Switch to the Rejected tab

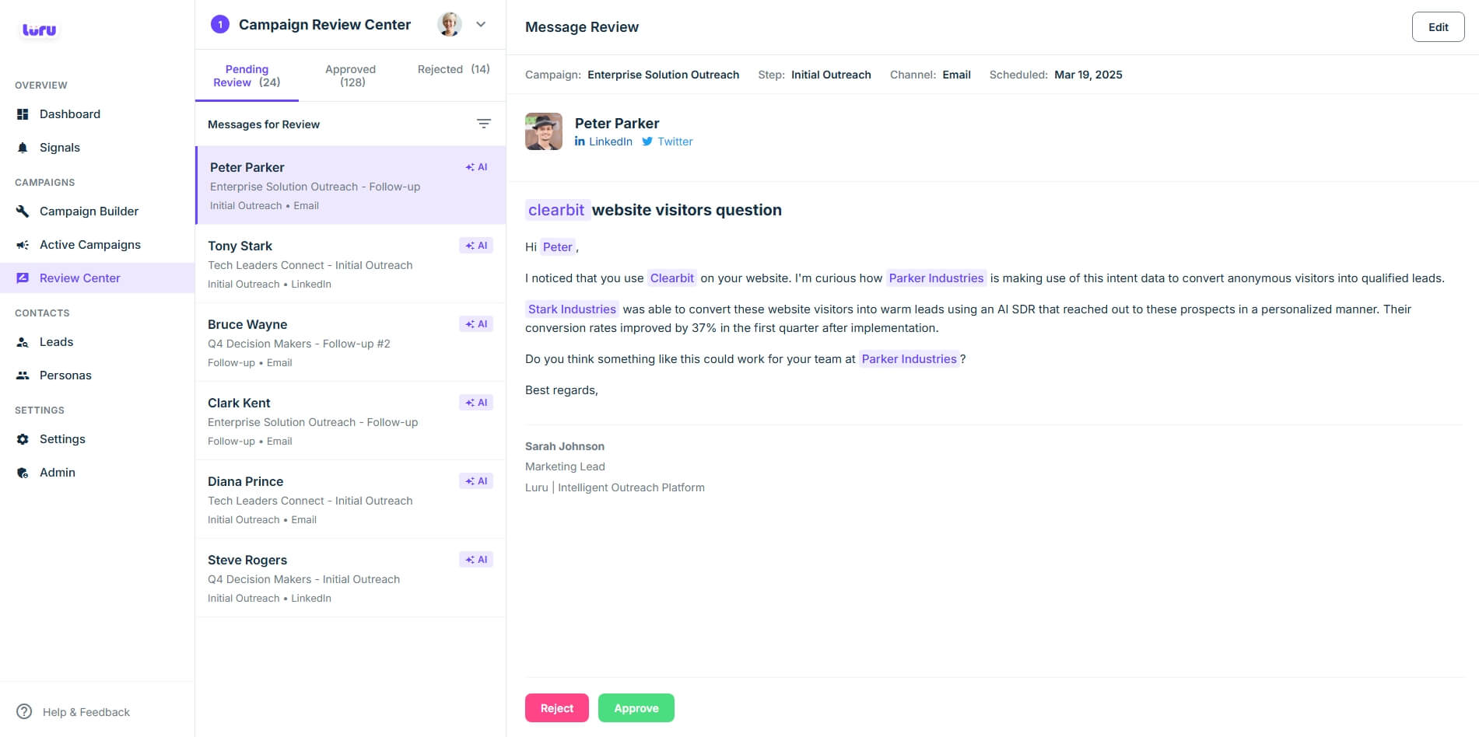coord(453,69)
